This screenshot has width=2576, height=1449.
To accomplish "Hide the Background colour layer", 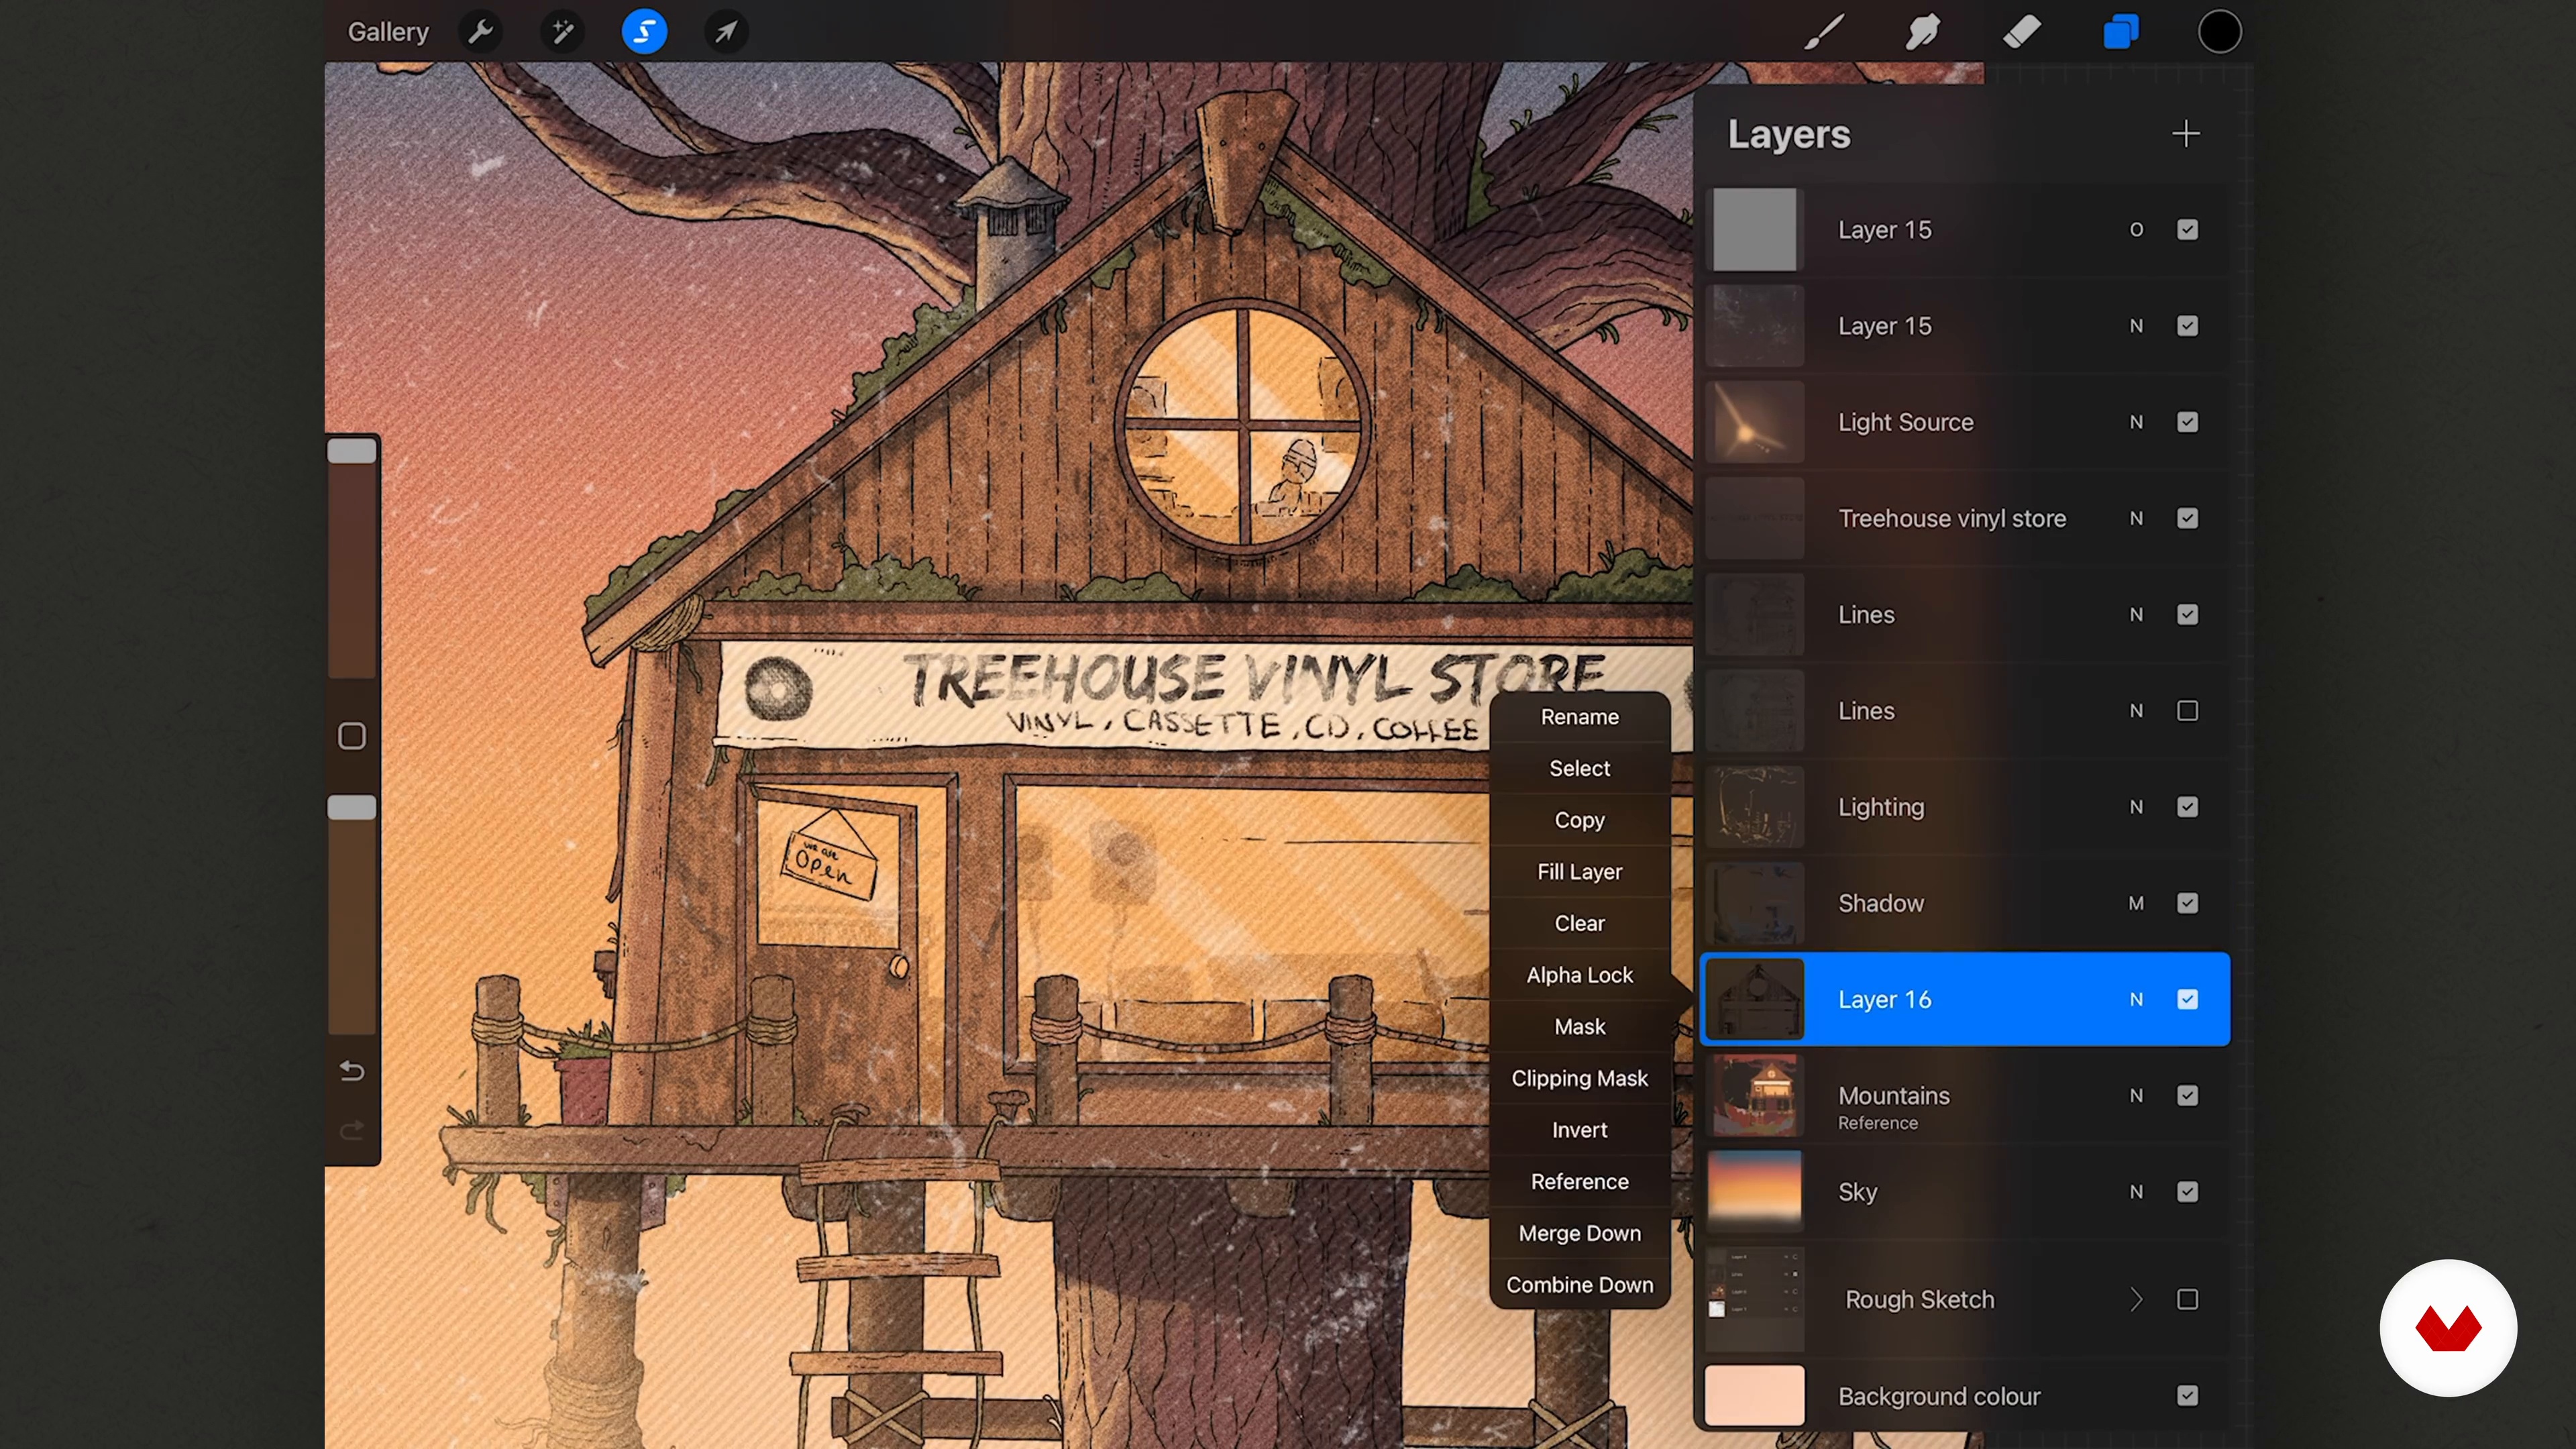I will 2187,1396.
